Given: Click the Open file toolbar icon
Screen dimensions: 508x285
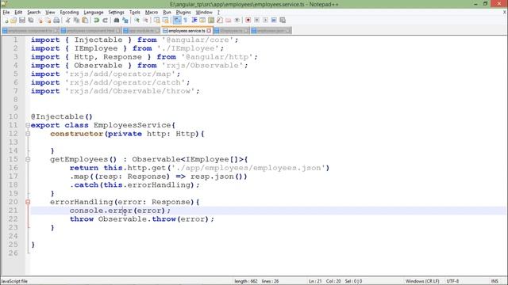Looking at the screenshot, I should [13, 20].
